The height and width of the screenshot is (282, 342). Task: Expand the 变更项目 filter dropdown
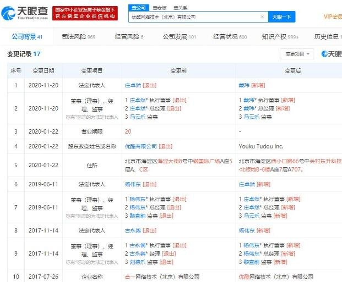[x=297, y=54]
